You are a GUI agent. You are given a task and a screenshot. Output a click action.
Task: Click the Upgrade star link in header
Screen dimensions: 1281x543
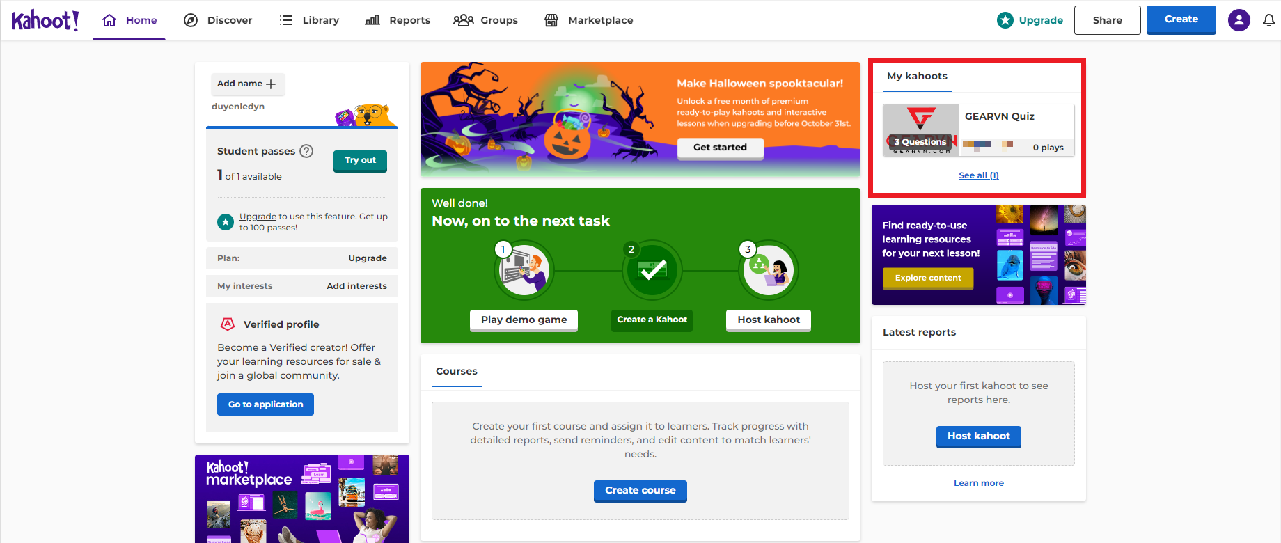1030,20
